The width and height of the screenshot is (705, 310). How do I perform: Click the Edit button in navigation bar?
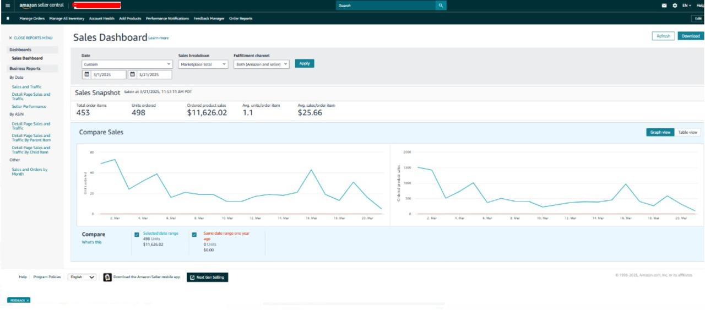(x=697, y=18)
